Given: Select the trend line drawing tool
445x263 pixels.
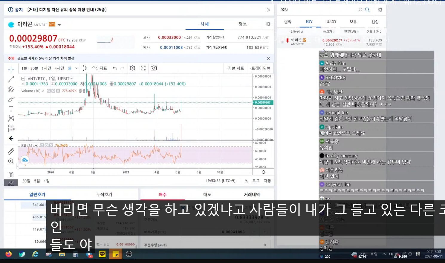Looking at the screenshot, I should point(11,79).
